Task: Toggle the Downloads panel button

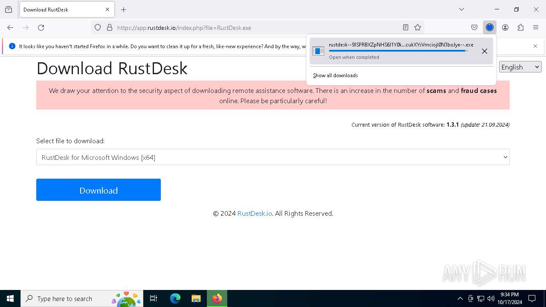Action: click(x=490, y=28)
